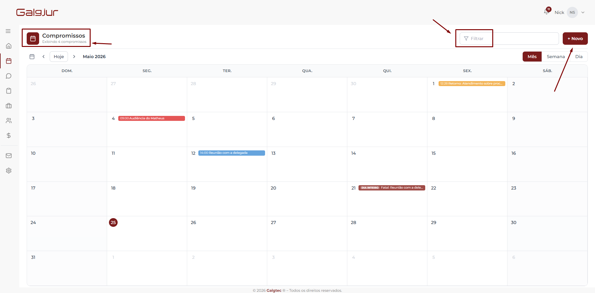Click the Hoje button
This screenshot has width=595, height=293.
pos(59,57)
